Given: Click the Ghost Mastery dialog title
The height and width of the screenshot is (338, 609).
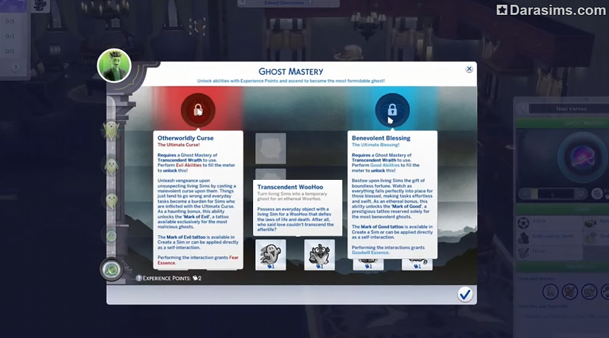Looking at the screenshot, I should pyautogui.click(x=291, y=72).
